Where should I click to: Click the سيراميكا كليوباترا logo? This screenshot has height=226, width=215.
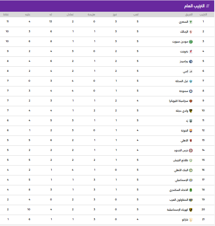coord(191,101)
